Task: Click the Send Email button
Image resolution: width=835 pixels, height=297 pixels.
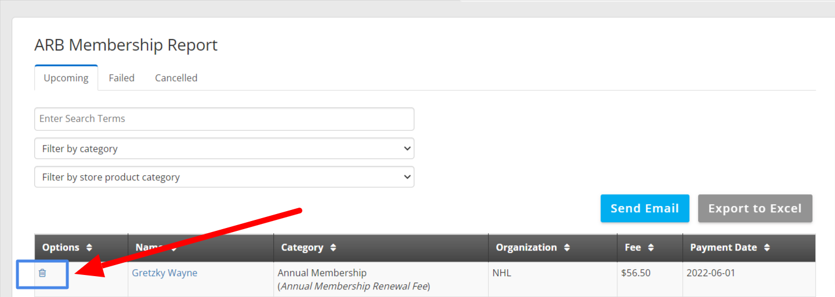Action: (645, 208)
